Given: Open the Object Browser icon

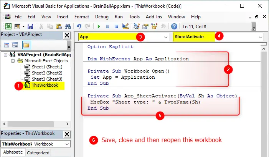Looking at the screenshot, I should pos(154,26).
